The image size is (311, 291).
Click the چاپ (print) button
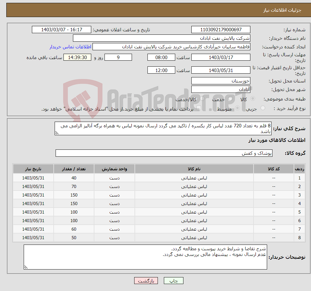click(174, 281)
